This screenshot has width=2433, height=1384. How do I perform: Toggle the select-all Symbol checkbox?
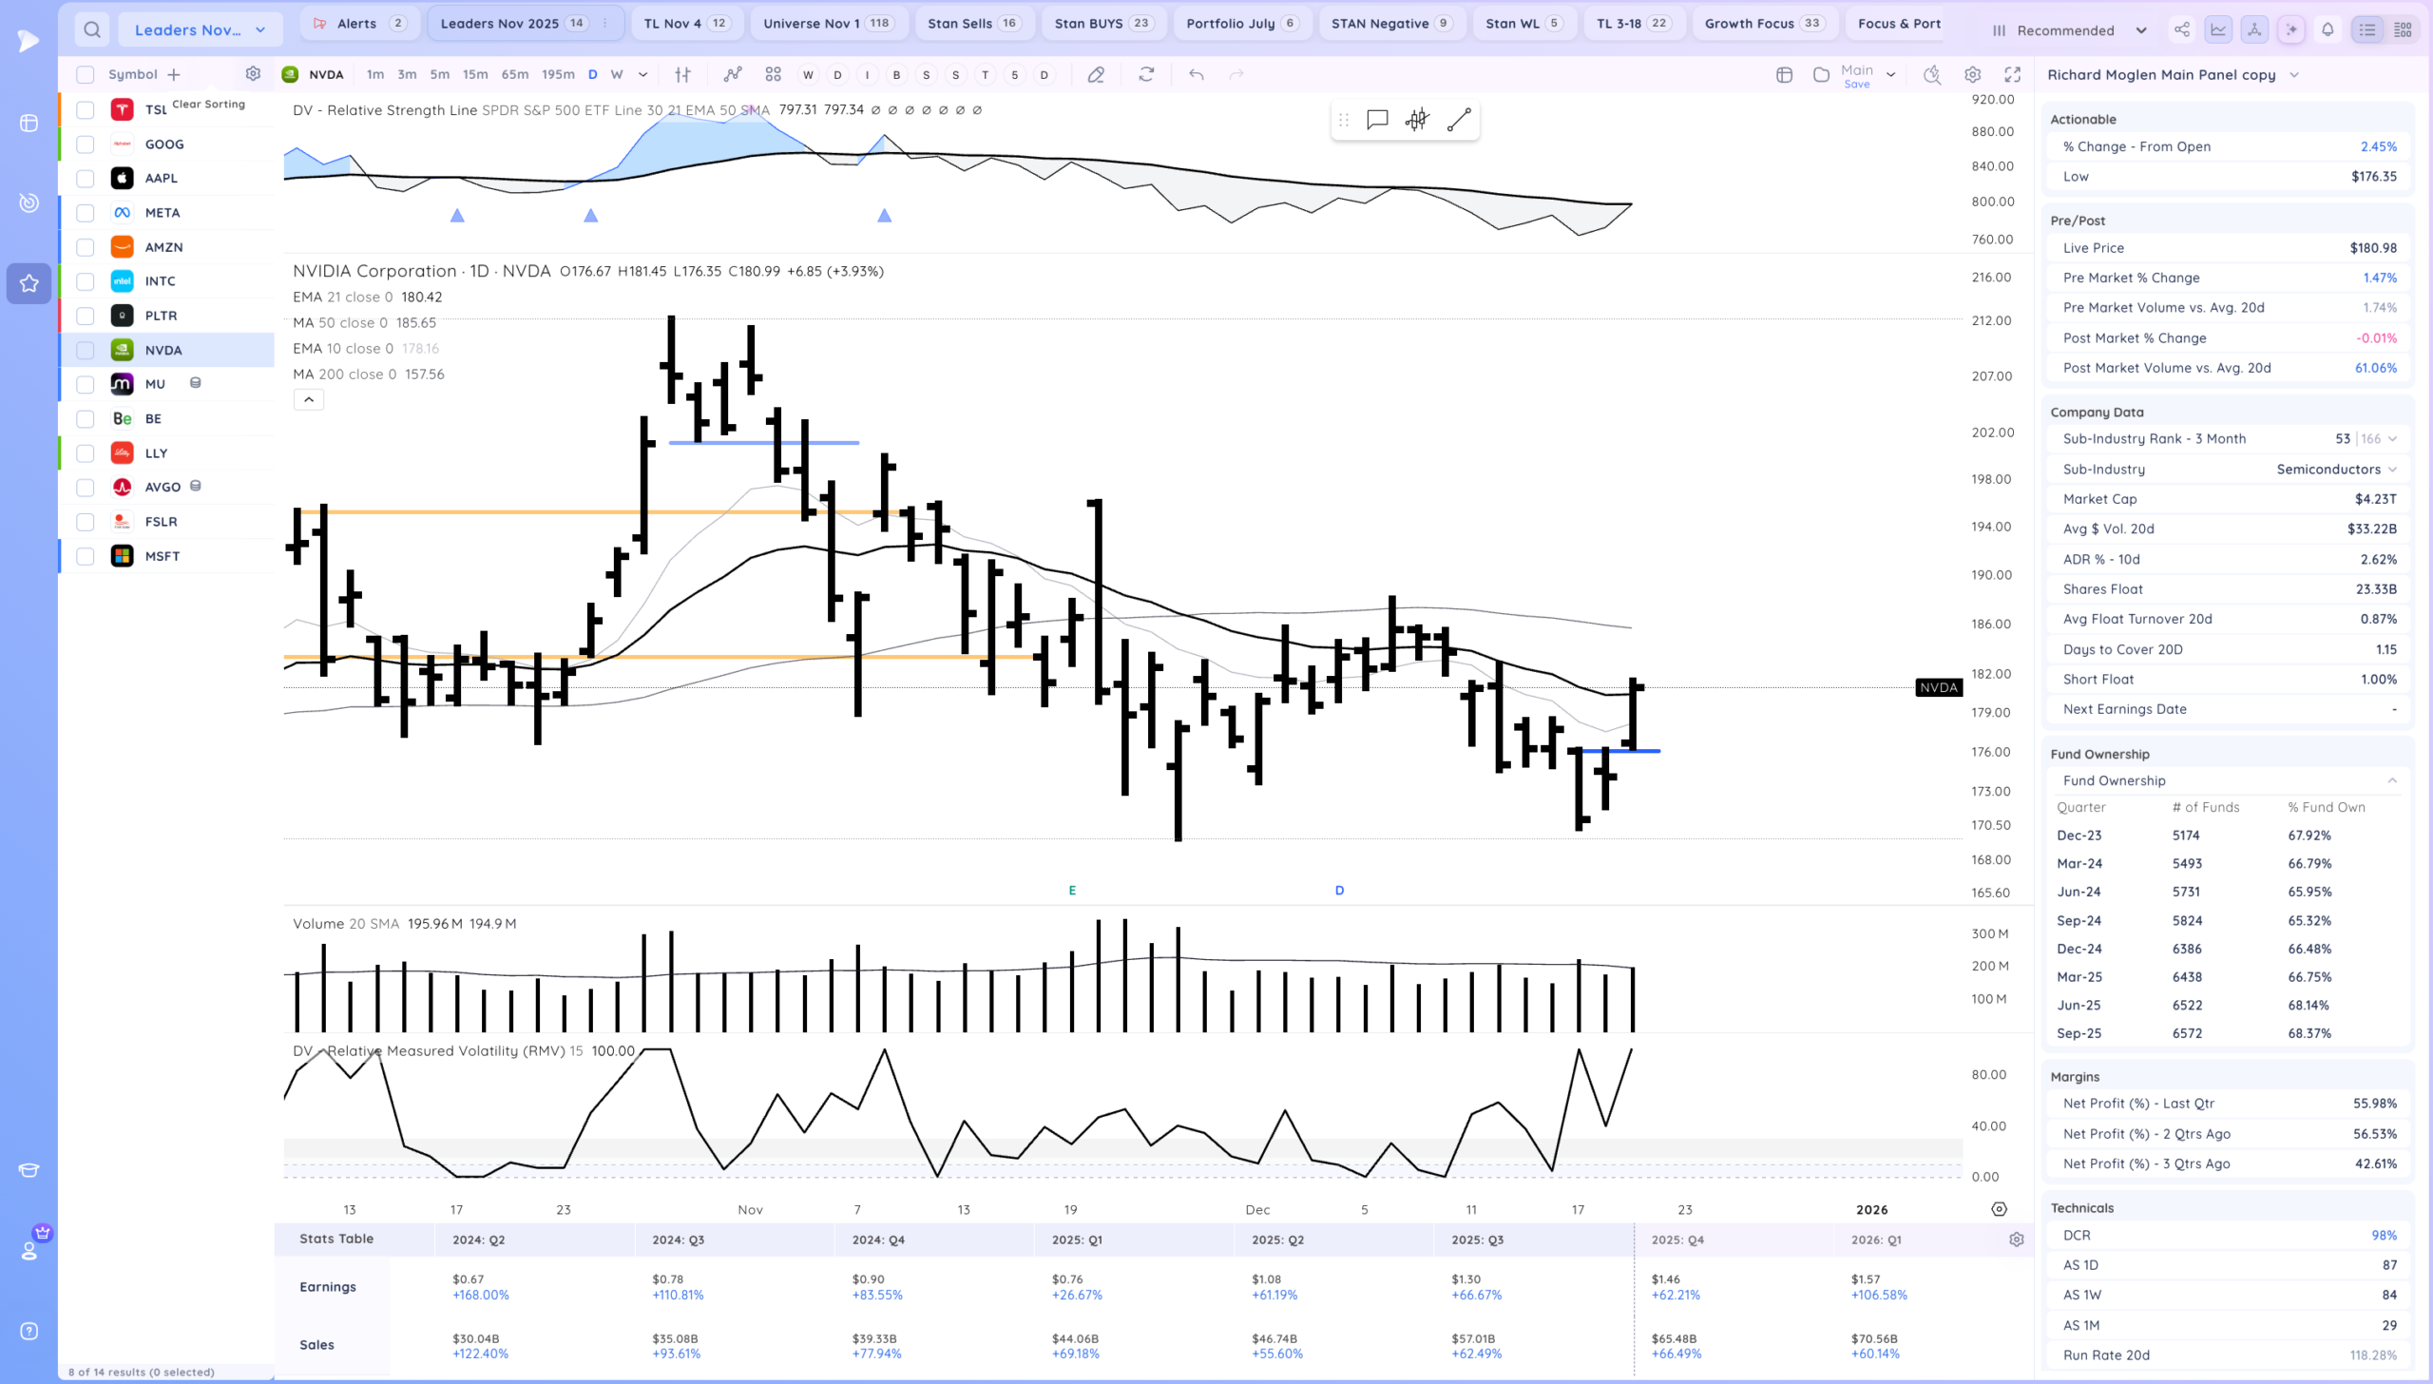click(x=86, y=74)
